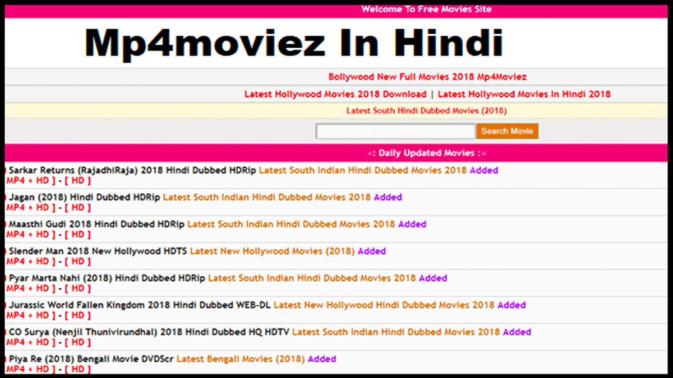The width and height of the screenshot is (673, 378).
Task: Click Welcome To Free Movies Site header text
Action: [426, 10]
